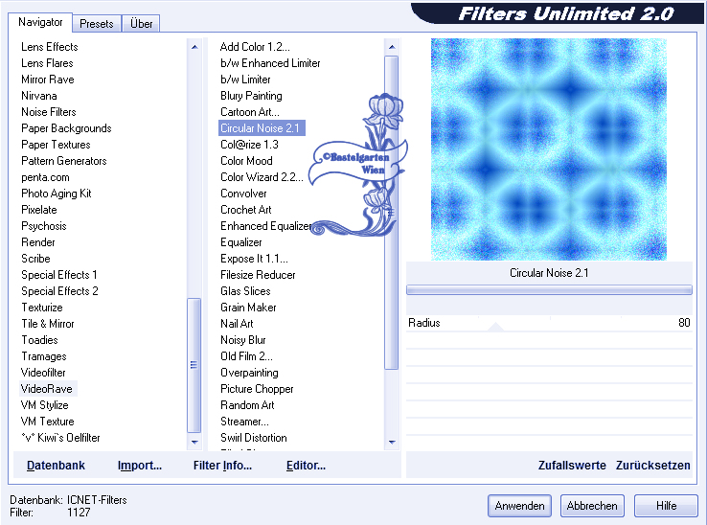Choose Tile & Mirror category

48,324
